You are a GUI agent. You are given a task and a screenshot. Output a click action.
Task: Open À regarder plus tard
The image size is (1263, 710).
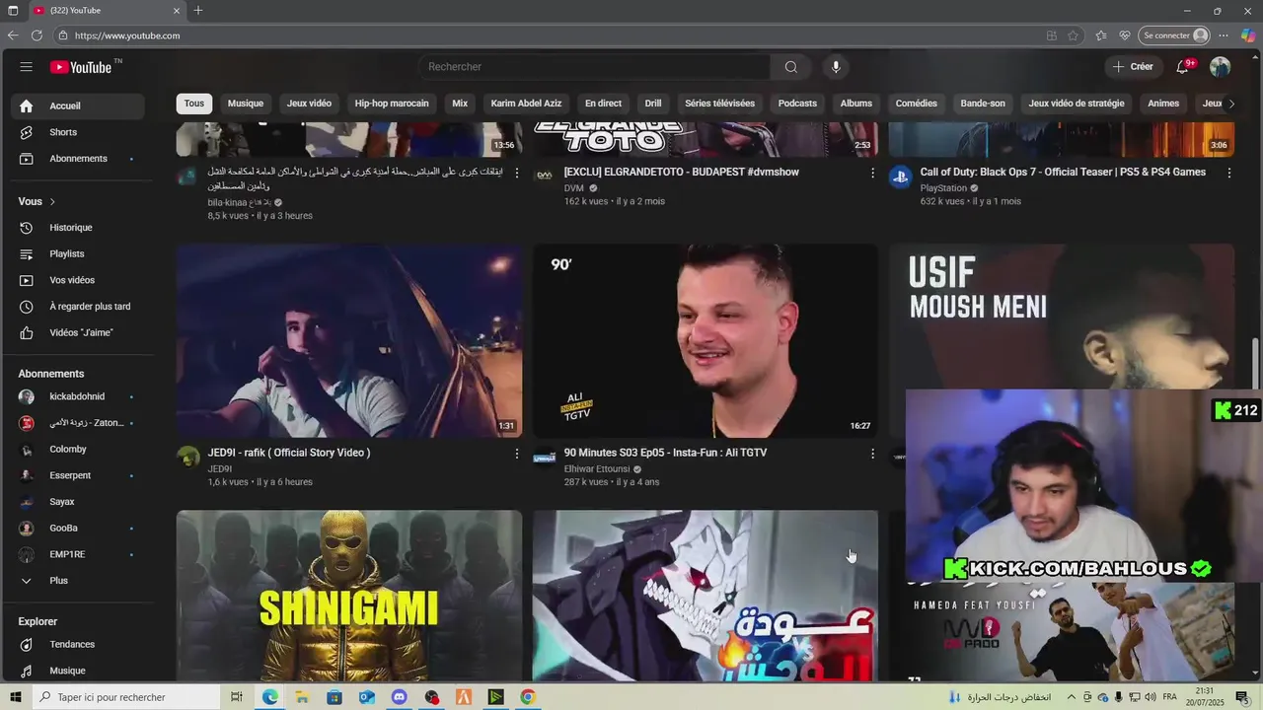pyautogui.click(x=78, y=307)
